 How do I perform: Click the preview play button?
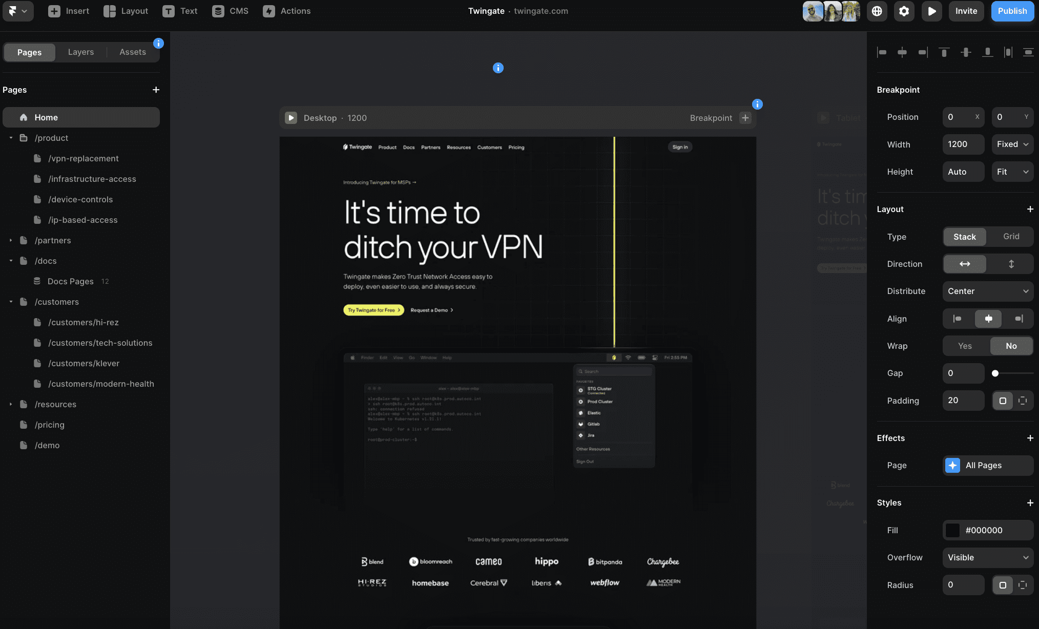tap(931, 11)
